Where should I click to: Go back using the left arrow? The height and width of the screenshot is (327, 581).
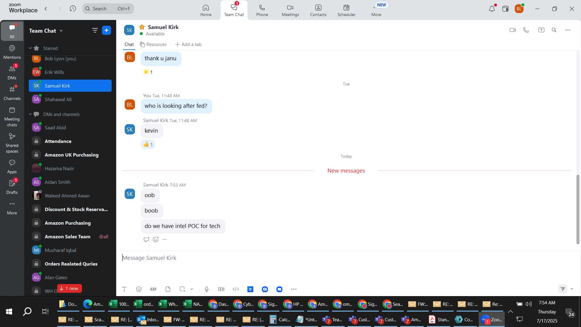(46, 8)
